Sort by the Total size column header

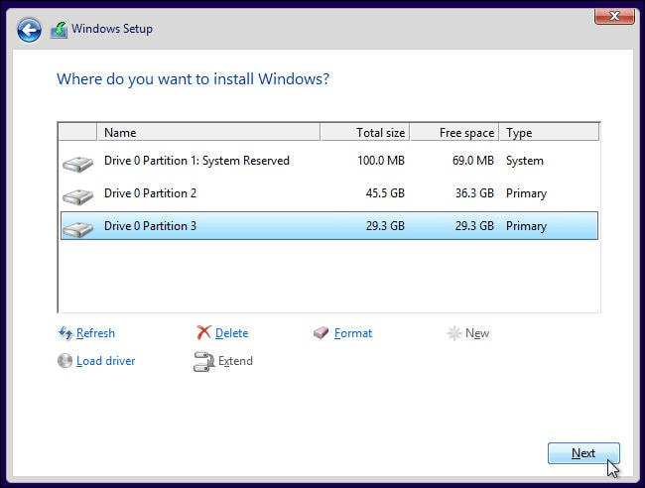(364, 132)
